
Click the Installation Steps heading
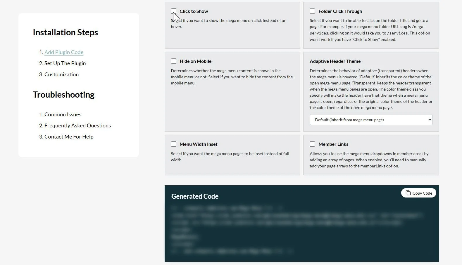(x=65, y=32)
